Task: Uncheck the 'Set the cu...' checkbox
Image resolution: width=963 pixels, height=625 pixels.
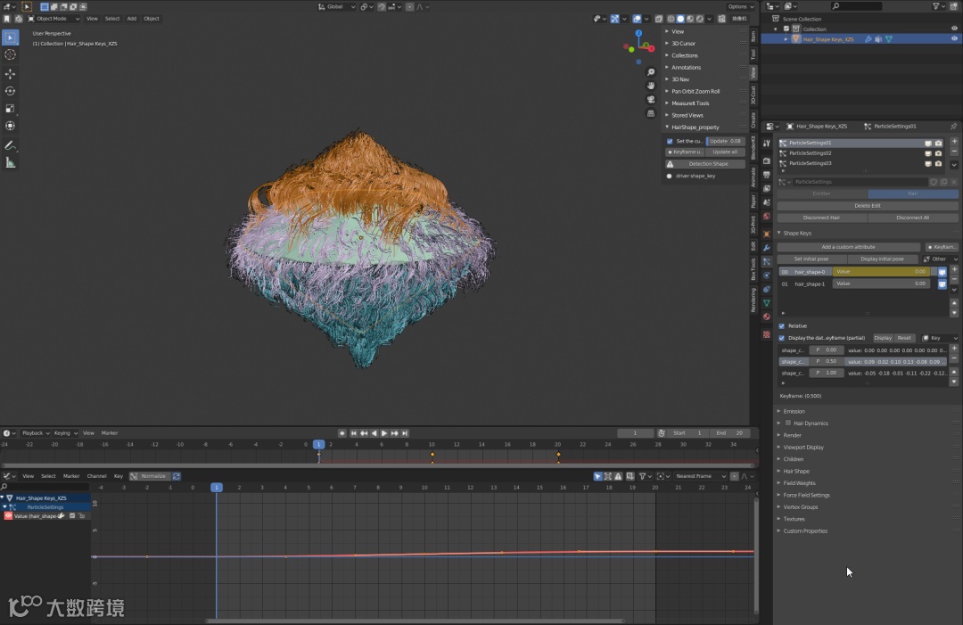Action: click(x=671, y=141)
